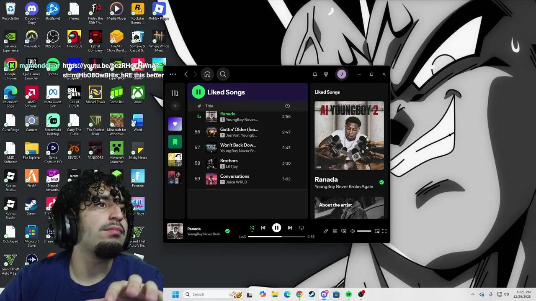Screen dimensions: 536x301
Task: Open Spotify Home
Action: 207,74
